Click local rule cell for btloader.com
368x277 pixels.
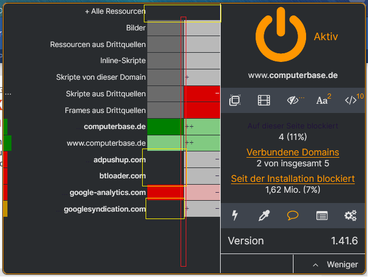202,176
